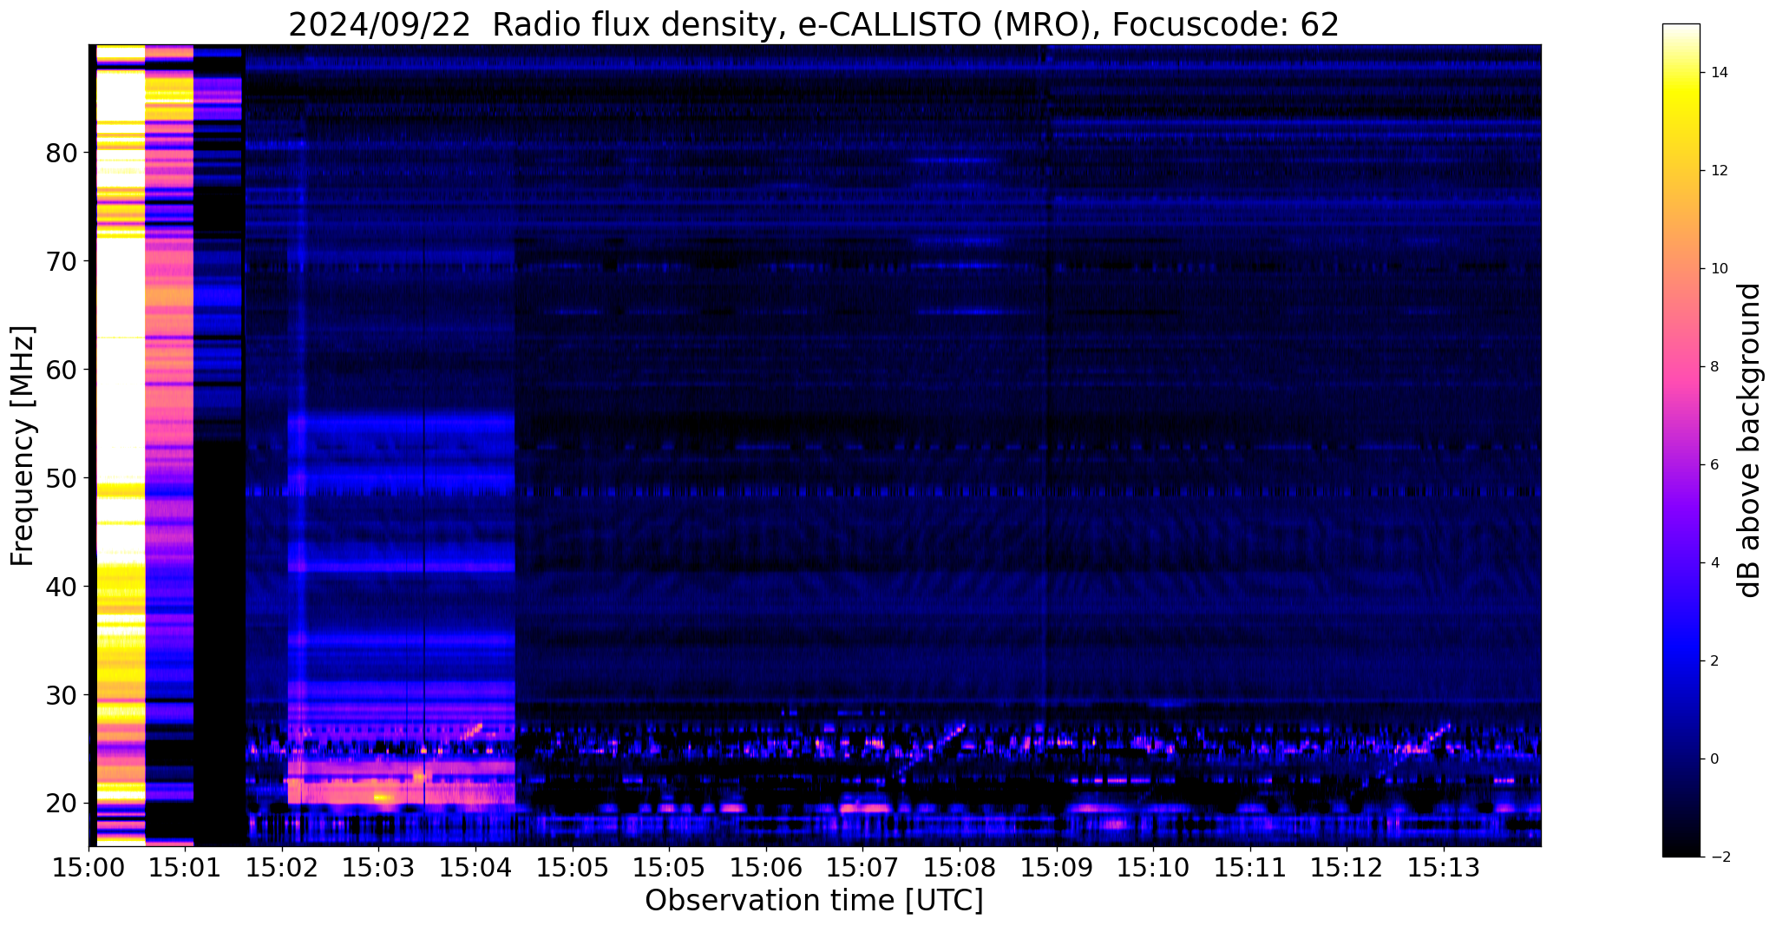Image resolution: width=1776 pixels, height=926 pixels.
Task: Click the 50 MHz frequency tick label
Action: click(x=62, y=478)
